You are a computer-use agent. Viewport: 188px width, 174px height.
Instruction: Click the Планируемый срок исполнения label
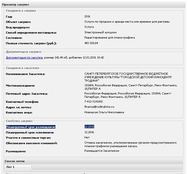pyautogui.click(x=30, y=133)
